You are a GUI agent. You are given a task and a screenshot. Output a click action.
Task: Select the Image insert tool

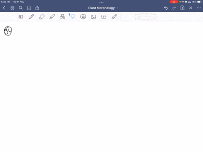point(93,17)
